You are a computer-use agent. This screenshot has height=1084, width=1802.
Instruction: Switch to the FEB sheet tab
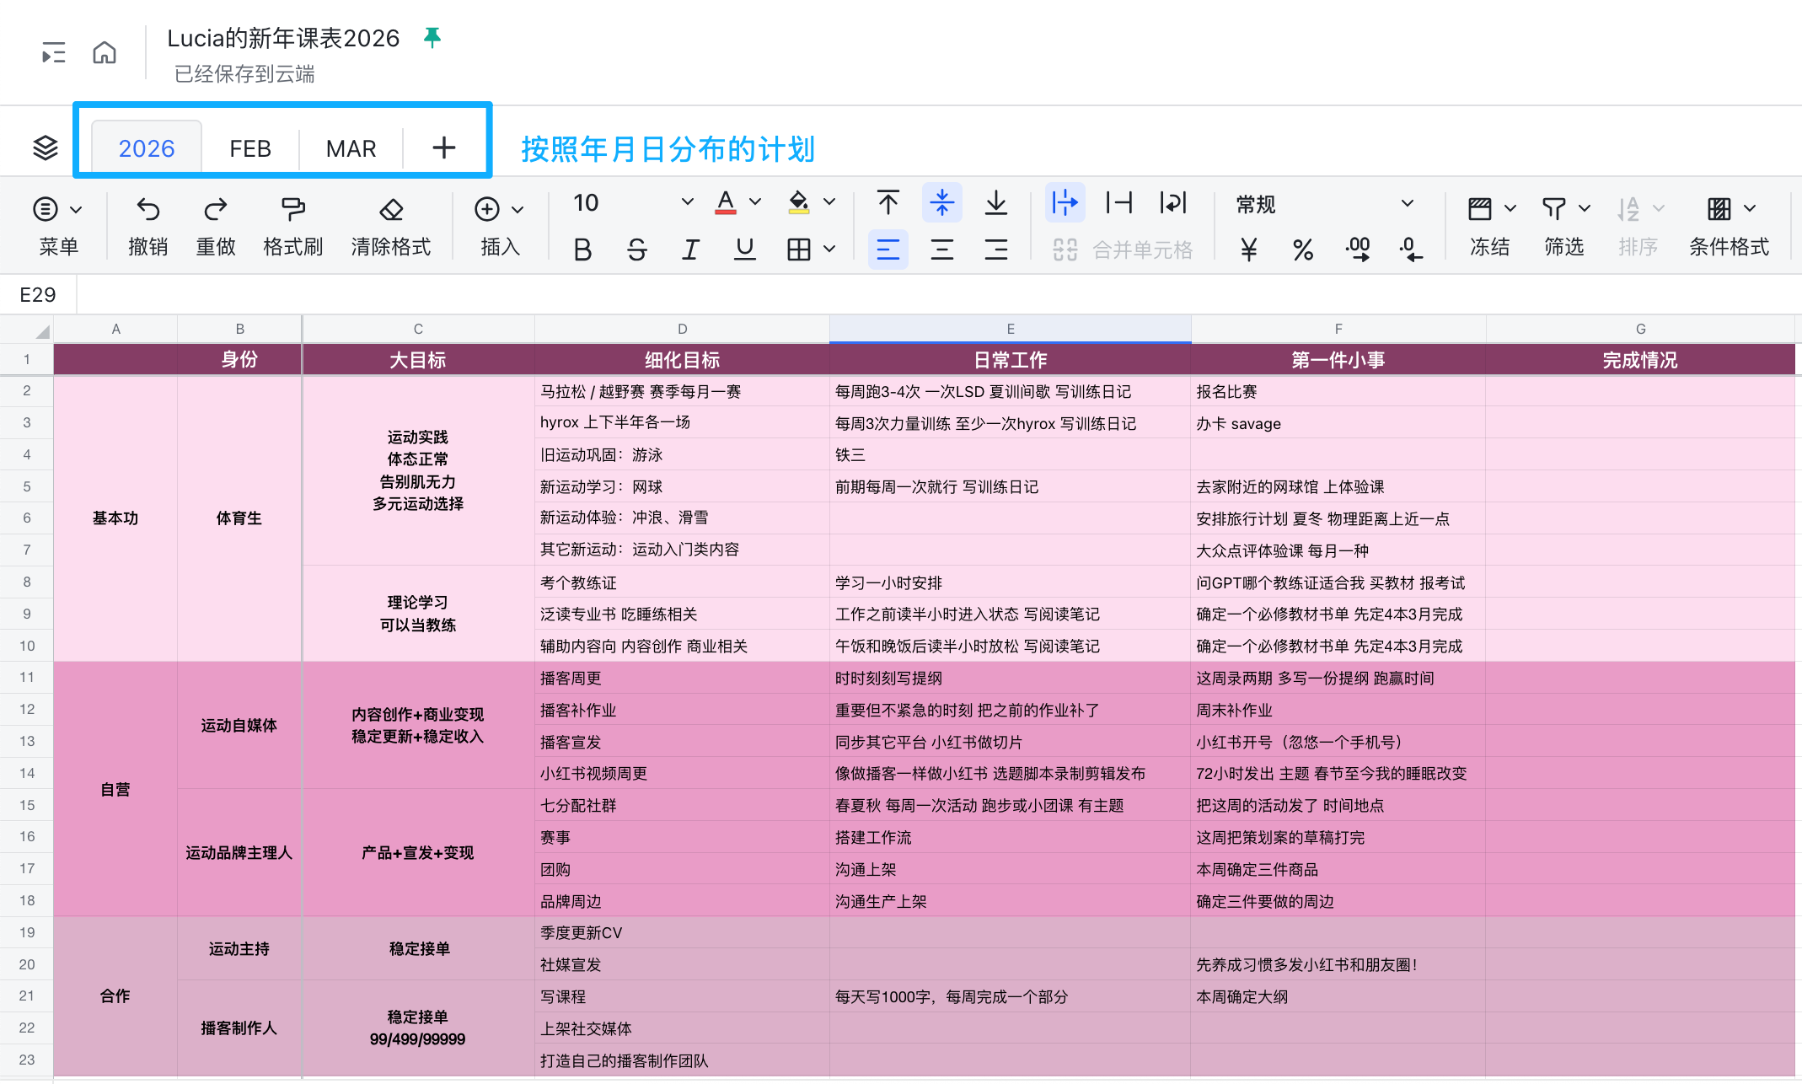(x=250, y=148)
